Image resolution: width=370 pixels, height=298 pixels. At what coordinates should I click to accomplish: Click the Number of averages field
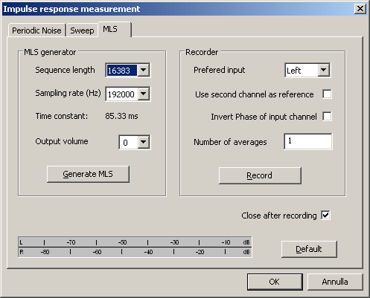pyautogui.click(x=308, y=141)
